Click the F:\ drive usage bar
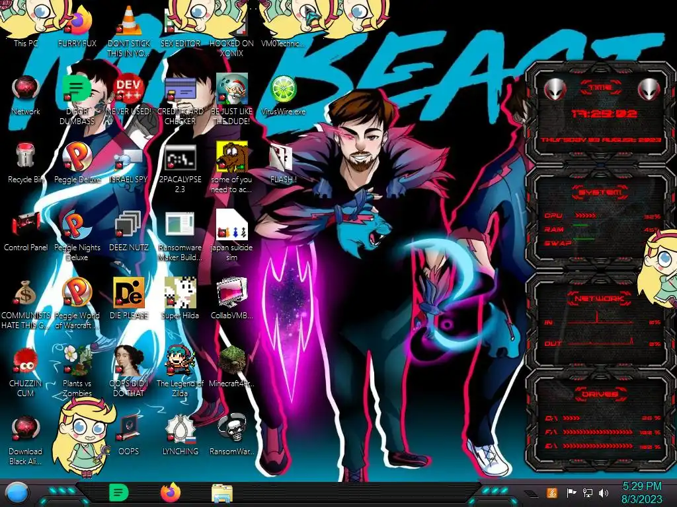This screenshot has height=507, width=677. (x=598, y=432)
